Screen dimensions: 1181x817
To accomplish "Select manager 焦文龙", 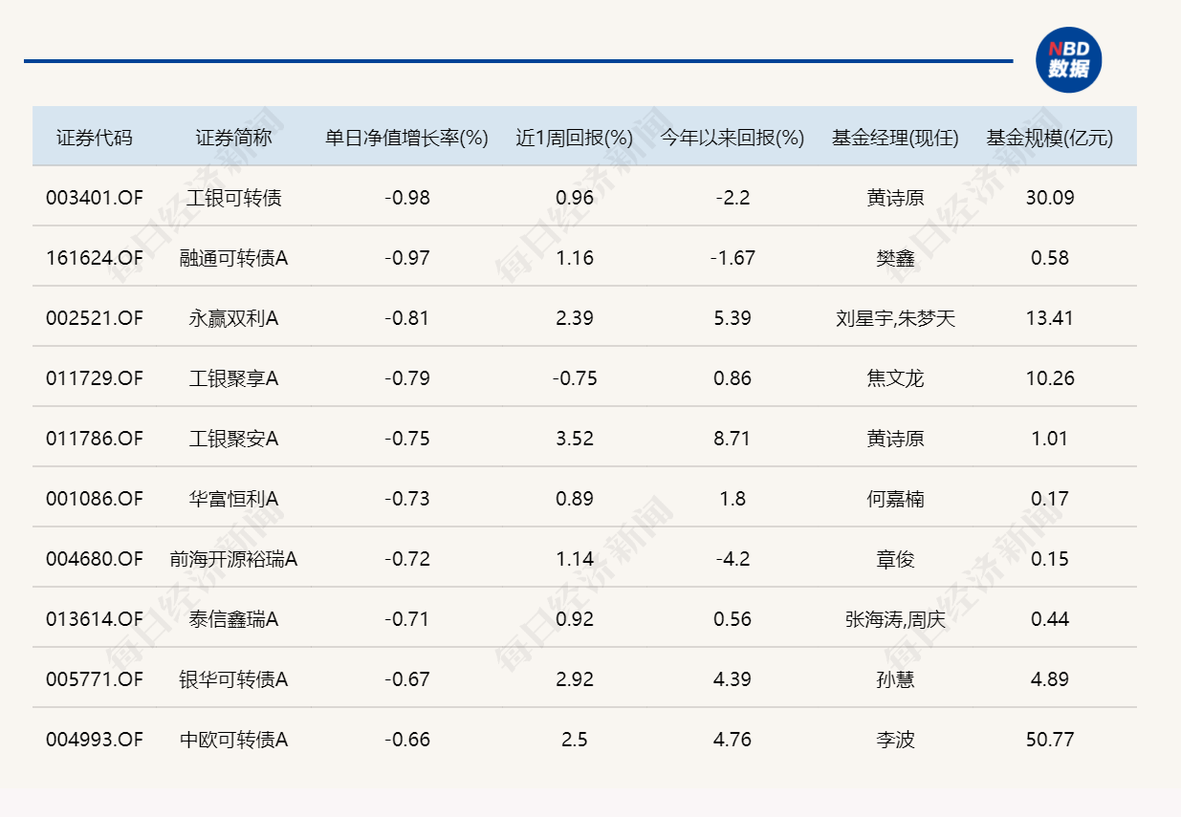I will click(895, 378).
